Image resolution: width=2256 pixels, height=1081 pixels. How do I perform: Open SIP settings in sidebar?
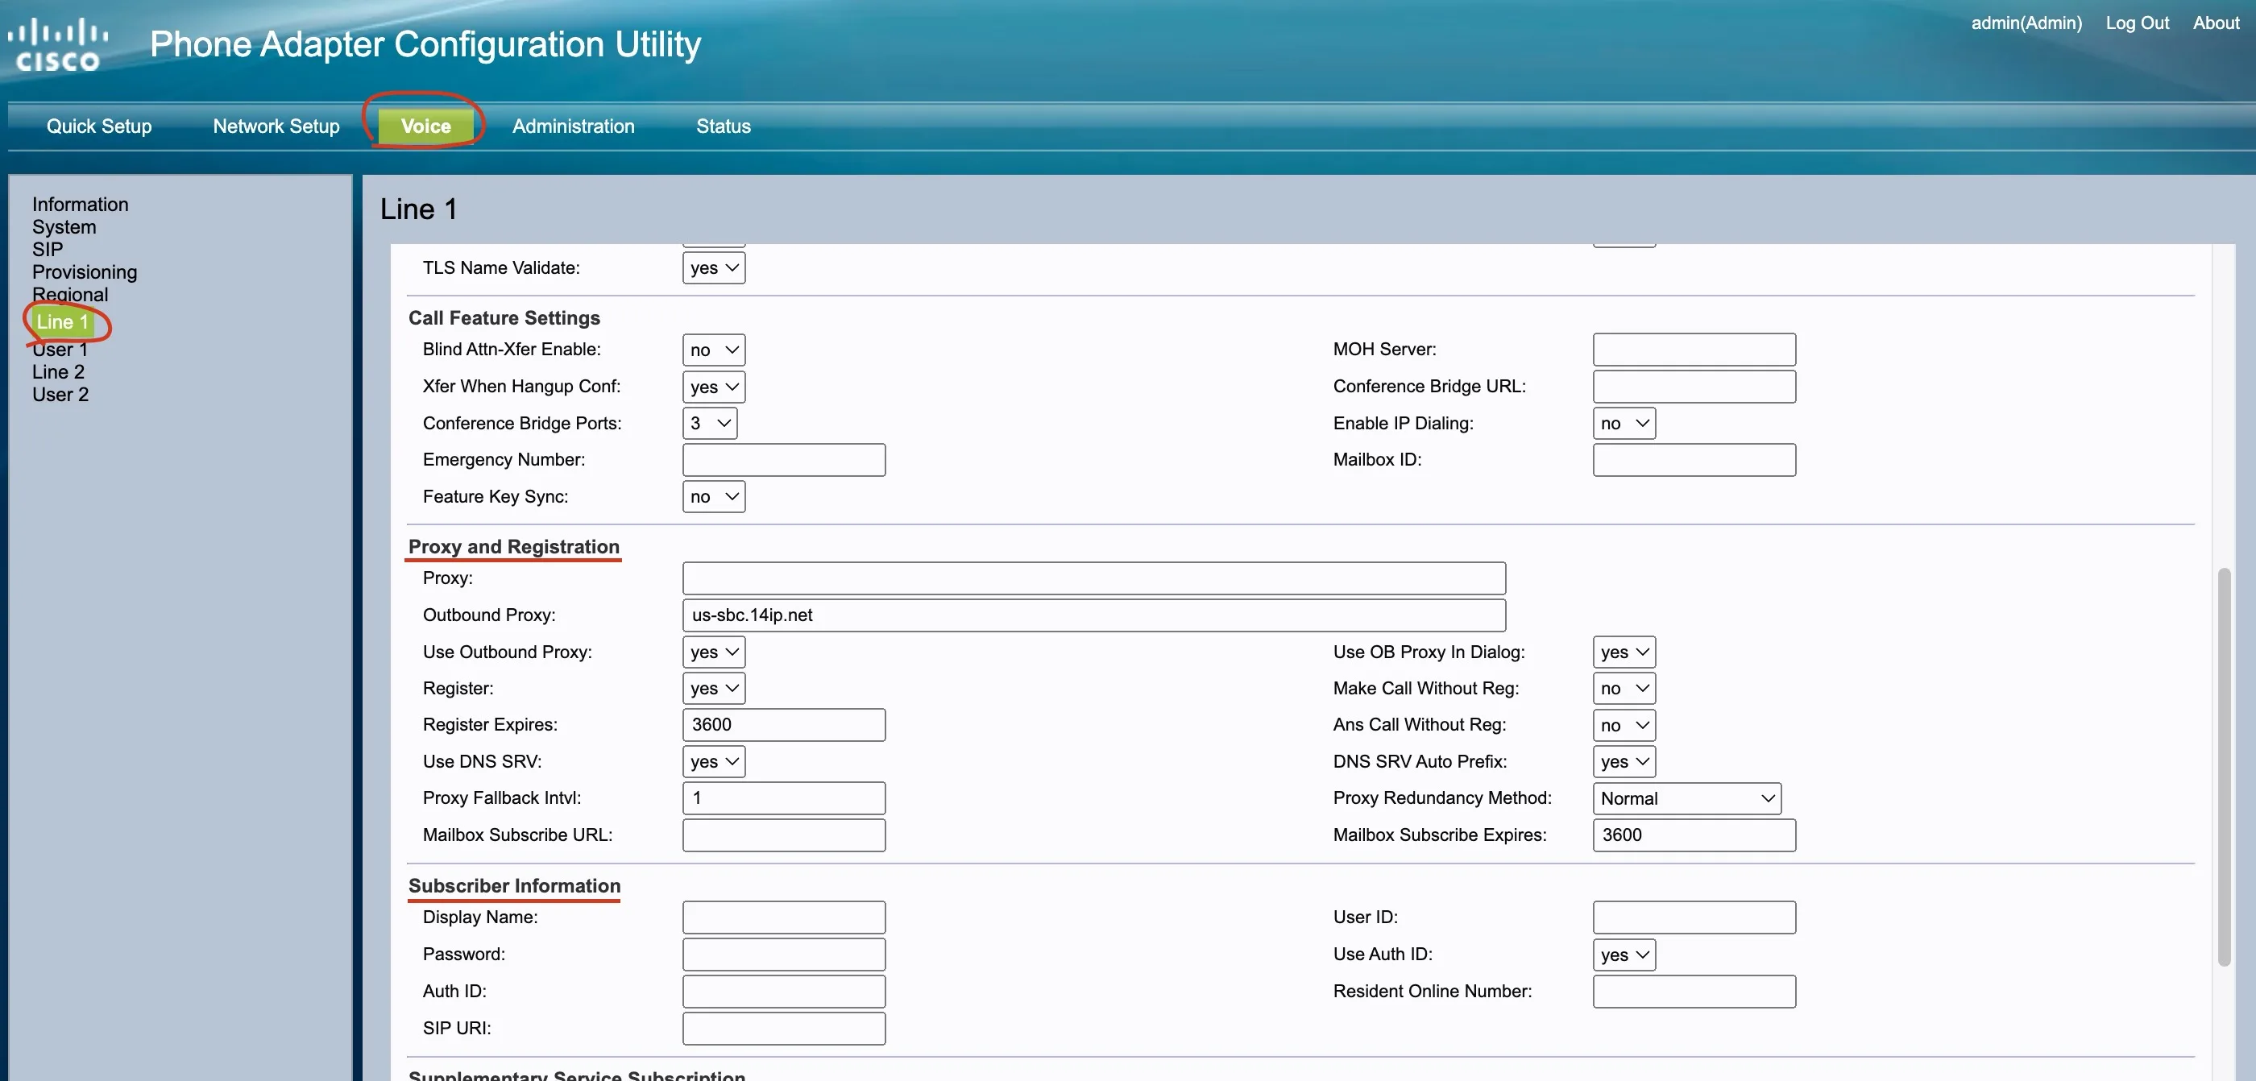click(x=48, y=250)
